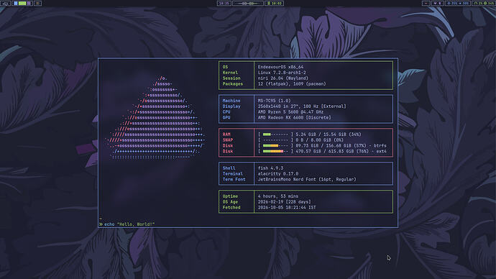
Task: Click the 'MS-7C95 (1.0)' machine value
Action: tap(274, 101)
